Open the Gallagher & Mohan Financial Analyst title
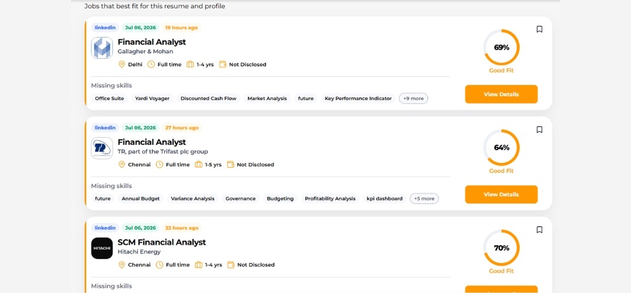The image size is (631, 293). tap(151, 42)
